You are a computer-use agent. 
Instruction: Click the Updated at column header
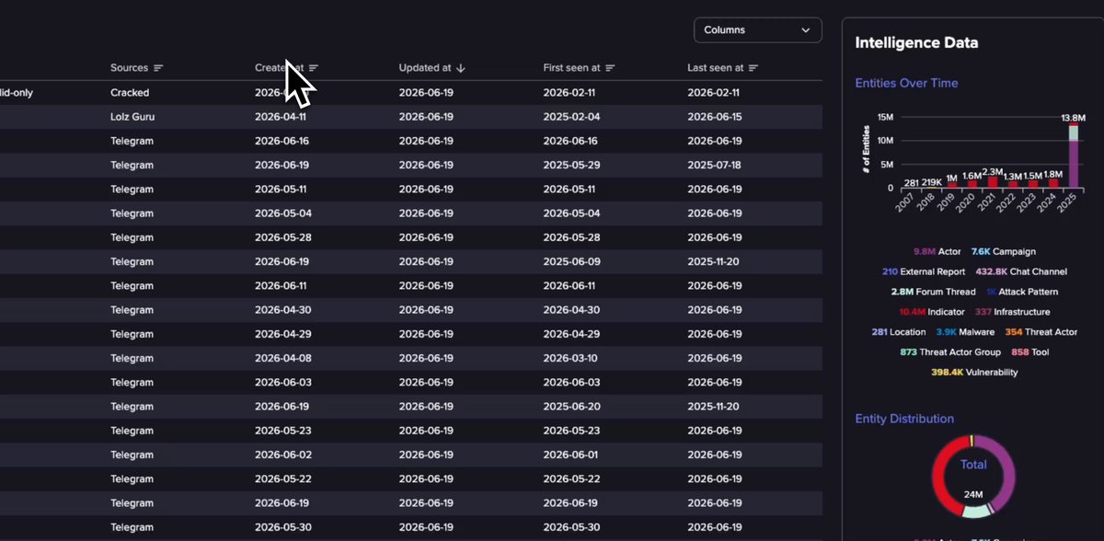pyautogui.click(x=425, y=68)
